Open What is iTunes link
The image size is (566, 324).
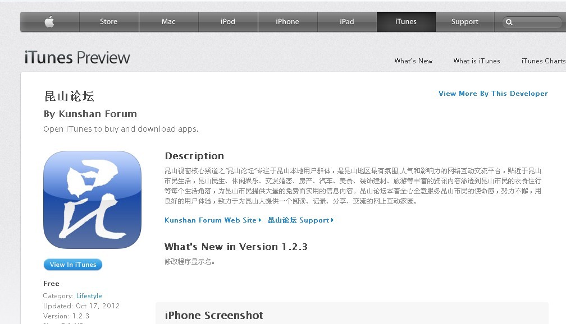pyautogui.click(x=477, y=61)
